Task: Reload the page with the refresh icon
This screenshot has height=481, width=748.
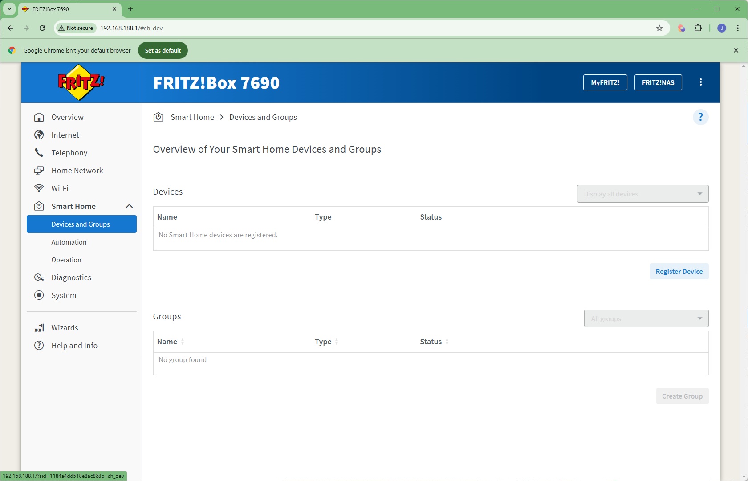Action: click(x=42, y=28)
